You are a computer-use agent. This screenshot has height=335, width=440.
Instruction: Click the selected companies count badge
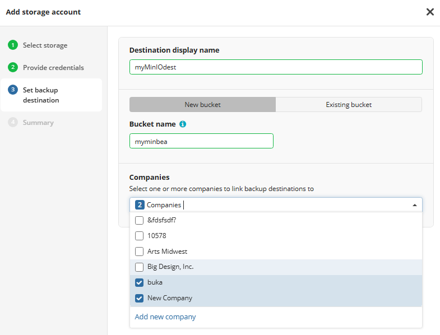tap(140, 205)
